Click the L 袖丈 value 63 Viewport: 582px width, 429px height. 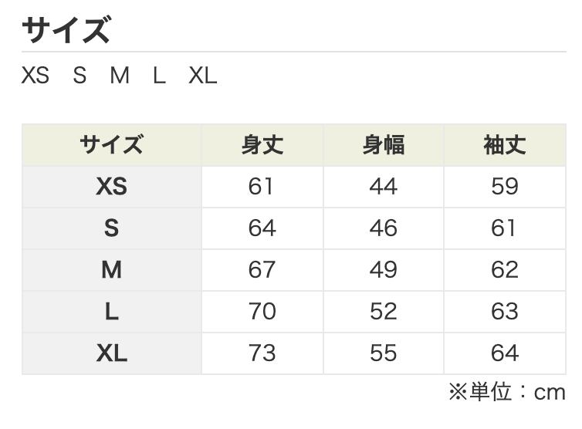click(504, 312)
